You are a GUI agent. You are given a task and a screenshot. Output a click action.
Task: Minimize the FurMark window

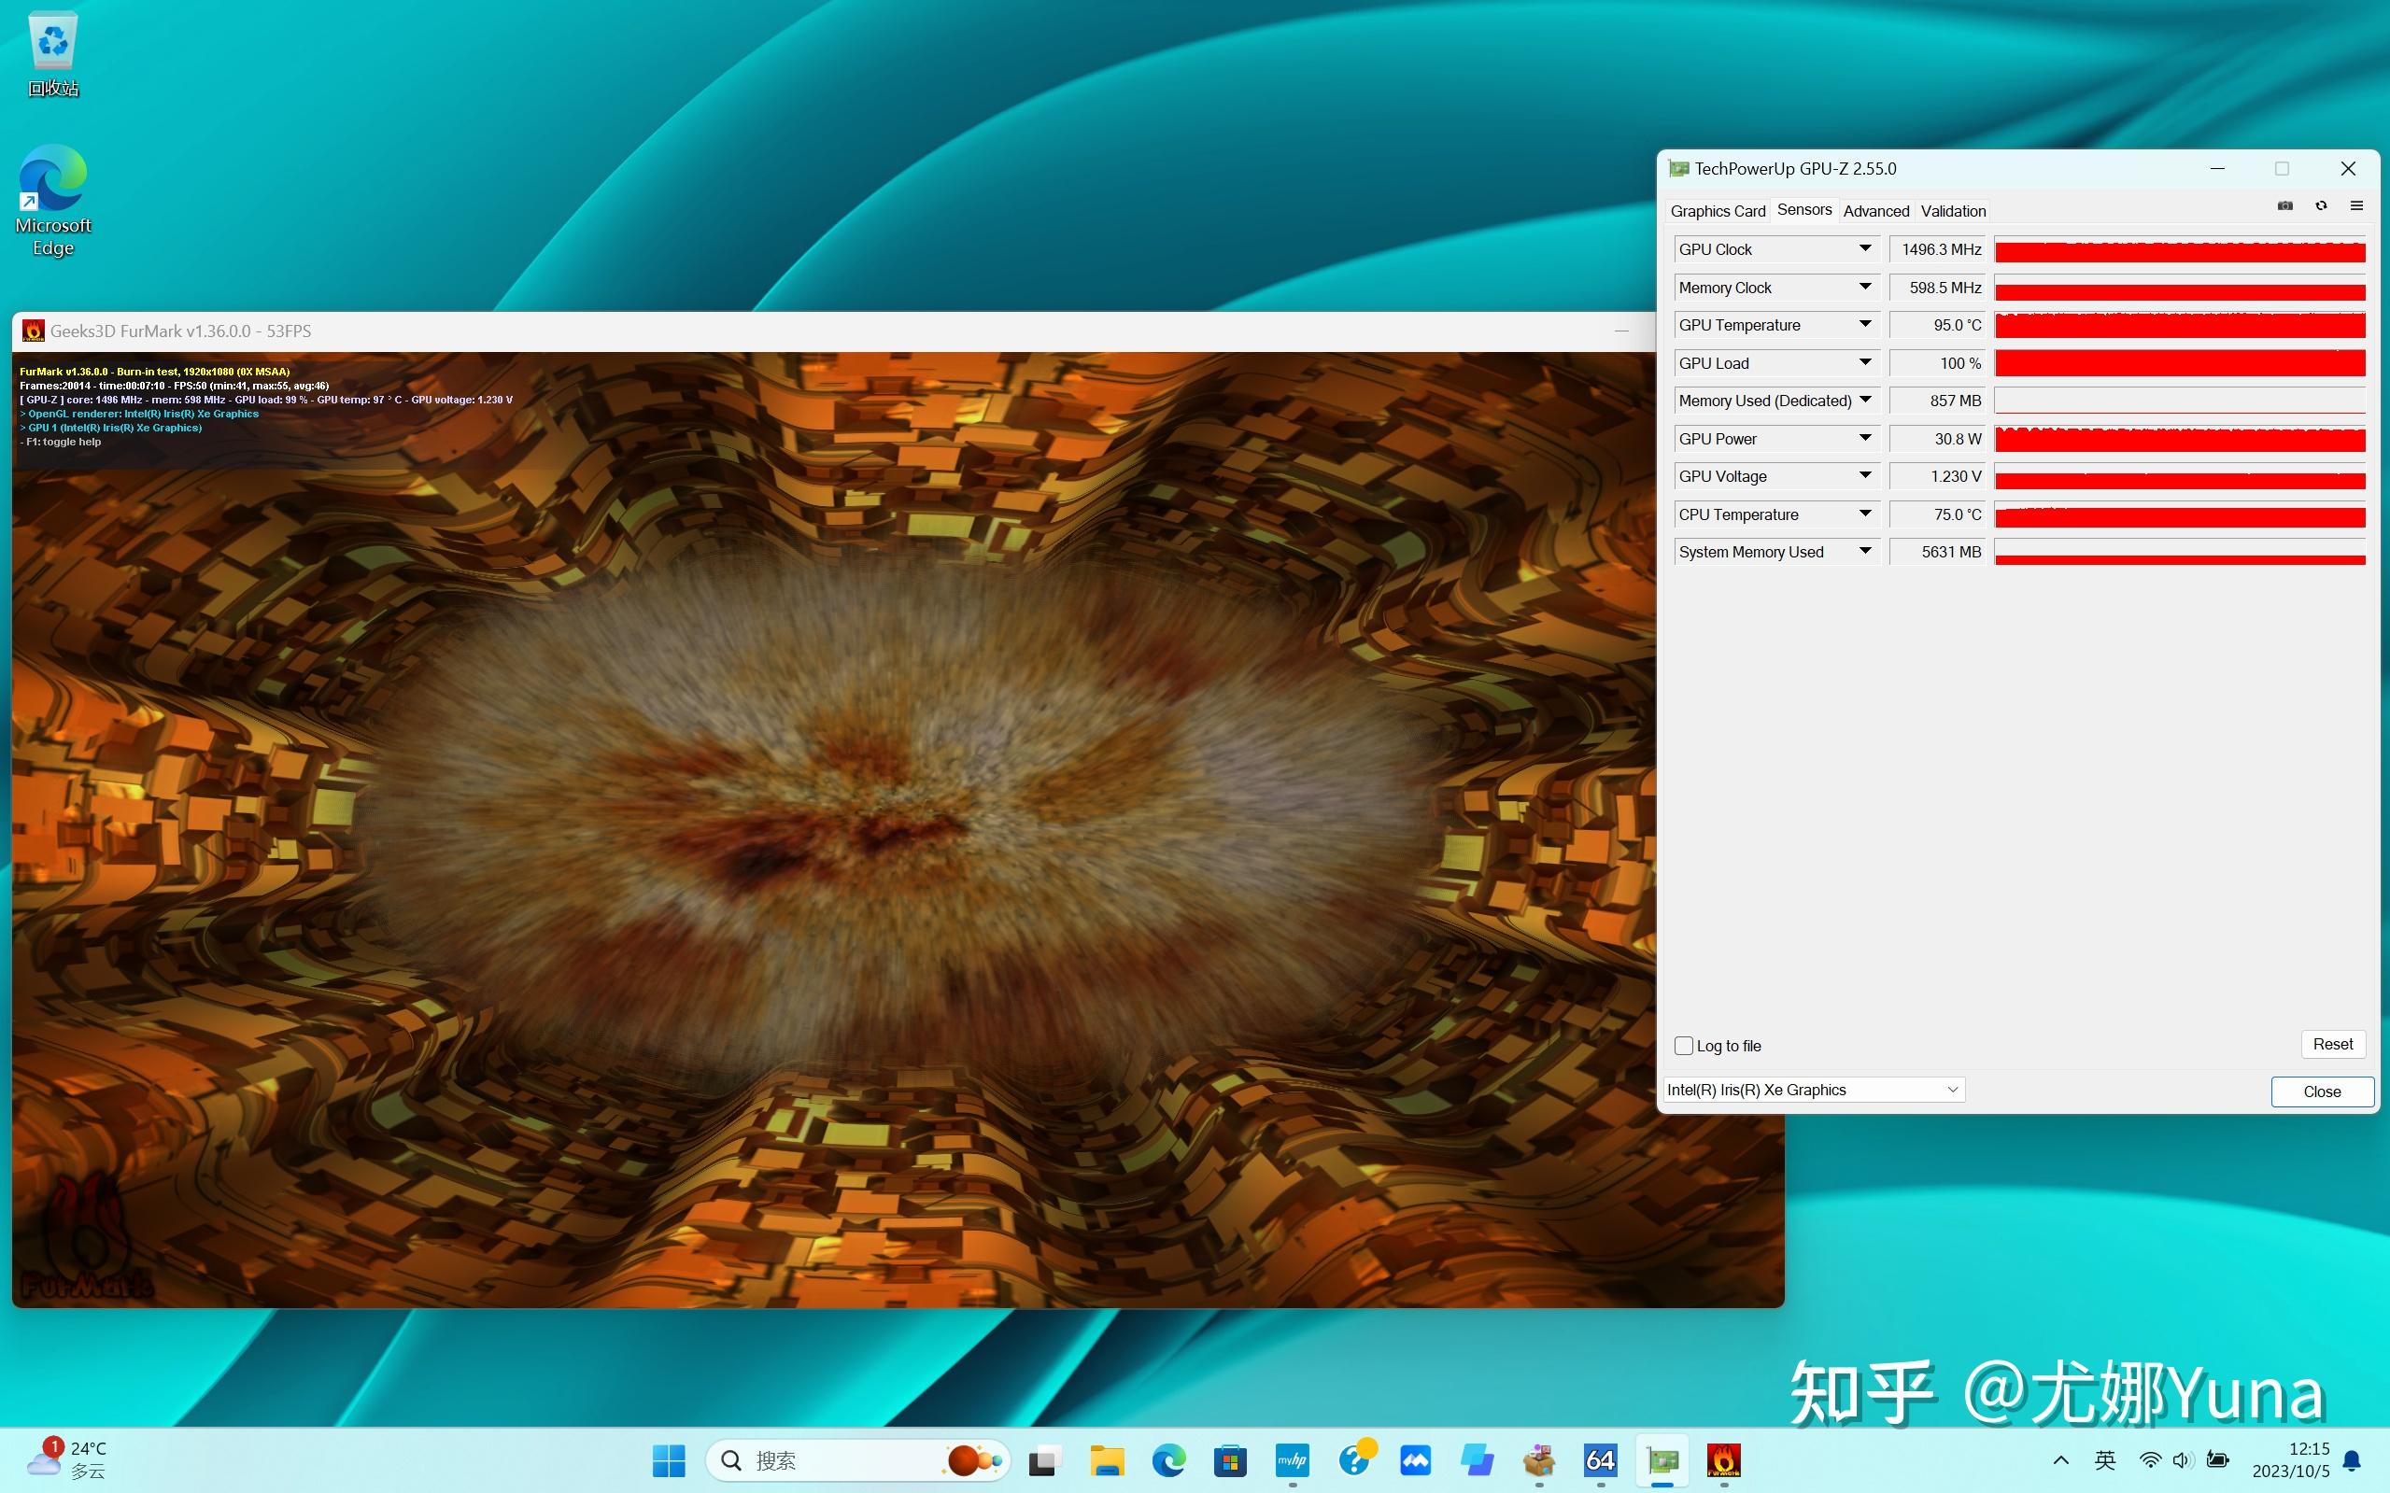[1621, 331]
